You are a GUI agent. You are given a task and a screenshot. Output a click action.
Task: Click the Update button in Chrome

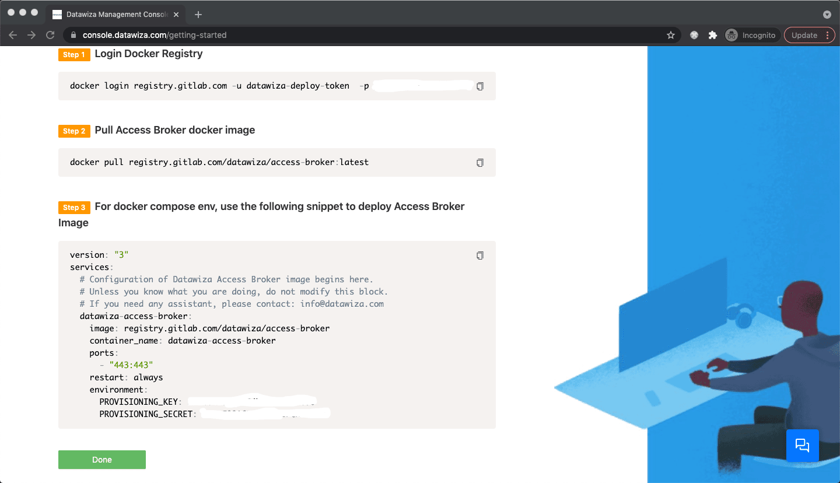click(x=810, y=35)
